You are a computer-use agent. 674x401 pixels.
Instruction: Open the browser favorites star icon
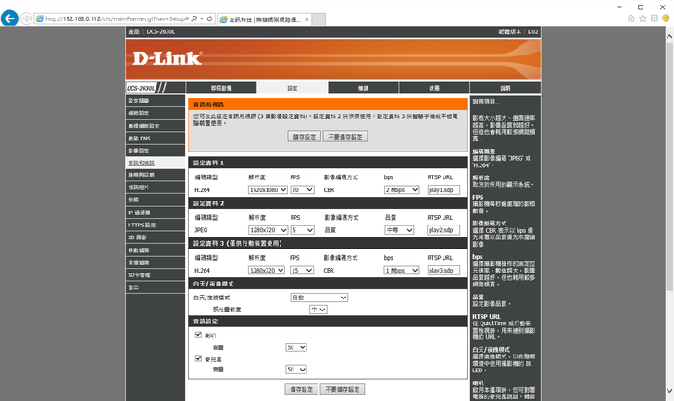tap(644, 18)
